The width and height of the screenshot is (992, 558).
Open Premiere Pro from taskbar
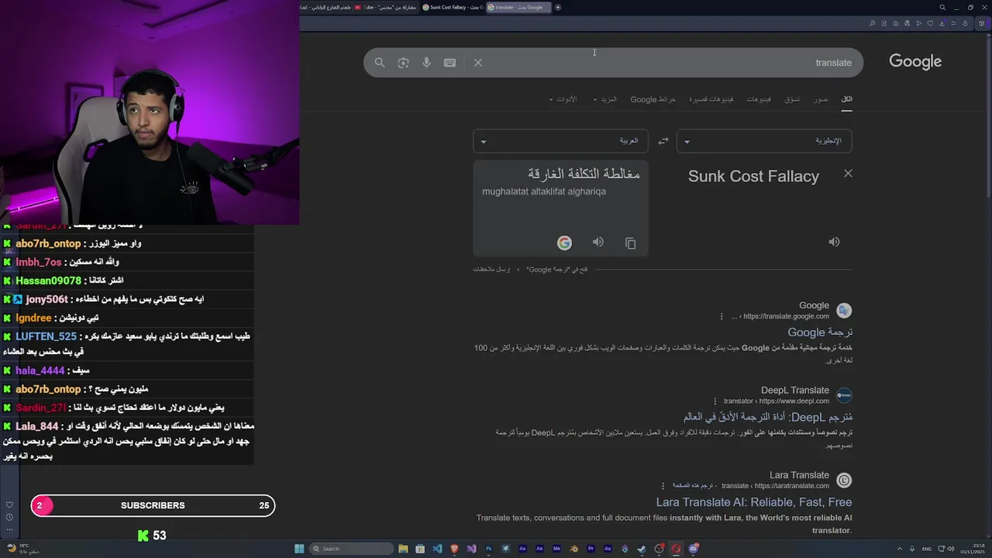tap(591, 549)
